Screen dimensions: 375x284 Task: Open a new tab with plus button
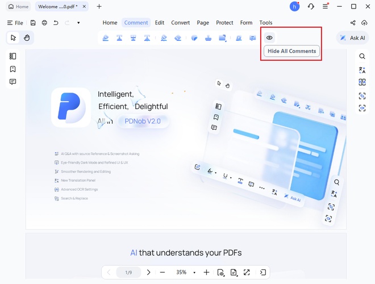[x=99, y=6]
